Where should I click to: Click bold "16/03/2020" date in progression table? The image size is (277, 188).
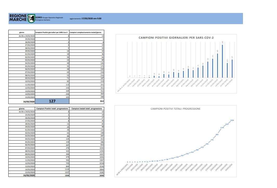pyautogui.click(x=29, y=176)
